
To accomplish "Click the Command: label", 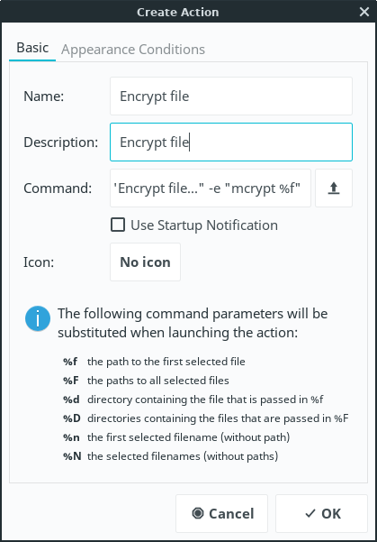I will coord(58,188).
